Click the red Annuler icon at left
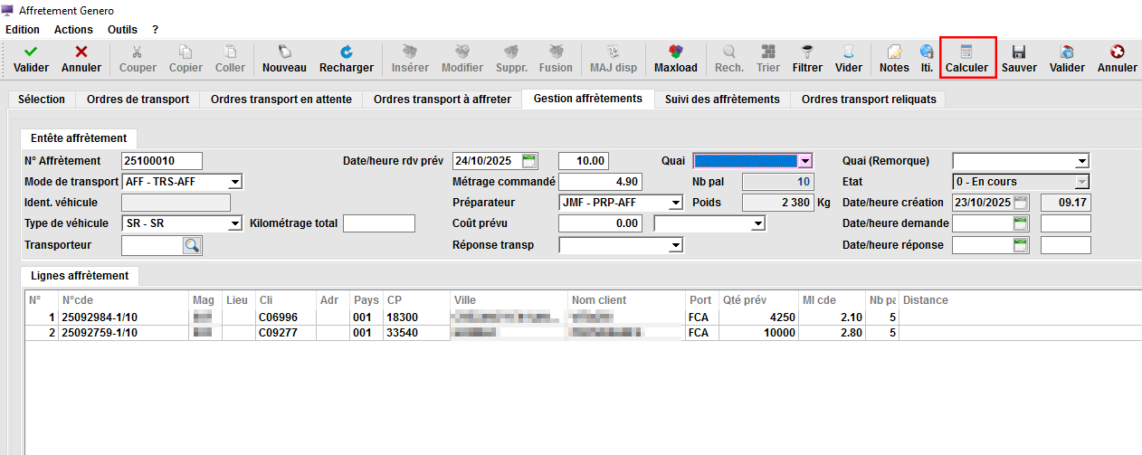 (x=81, y=52)
